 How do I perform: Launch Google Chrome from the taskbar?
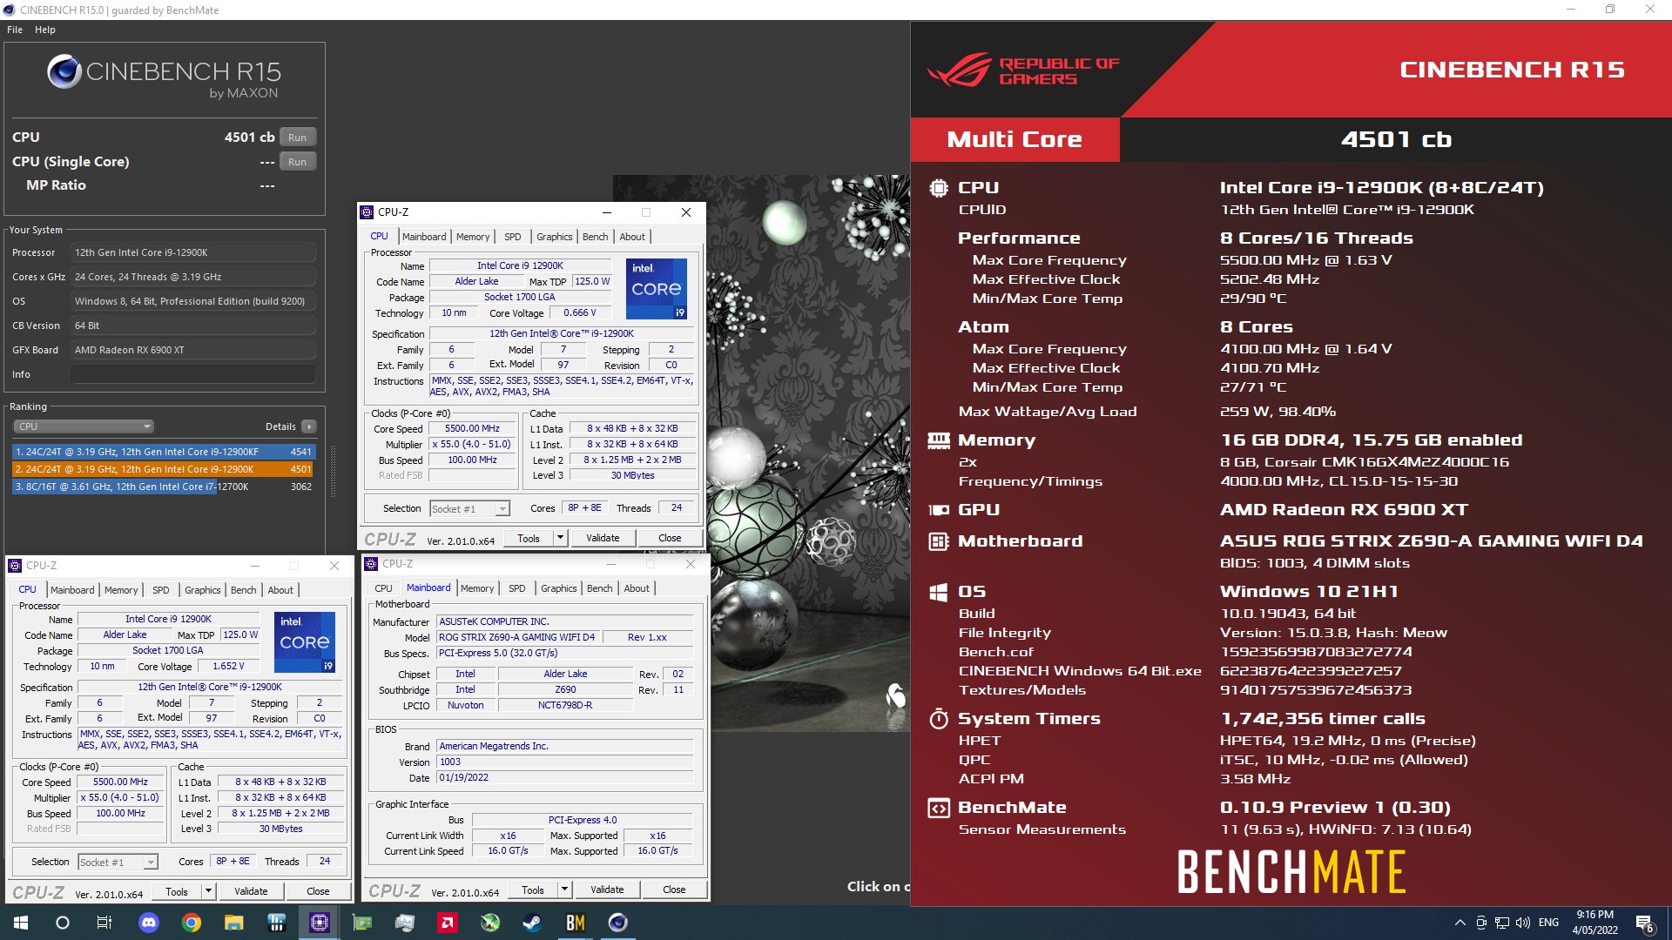coord(191,923)
